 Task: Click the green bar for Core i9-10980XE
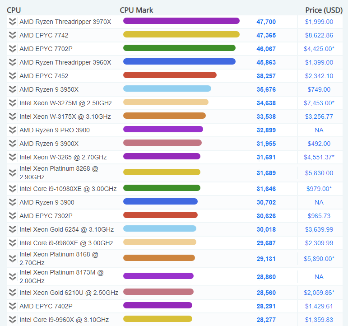tap(162, 188)
